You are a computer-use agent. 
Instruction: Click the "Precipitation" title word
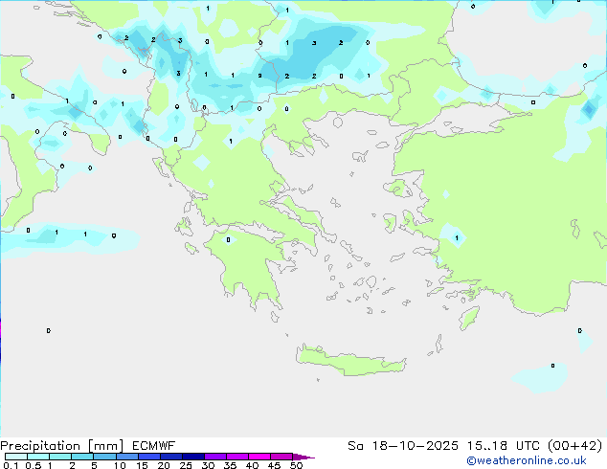pyautogui.click(x=40, y=446)
